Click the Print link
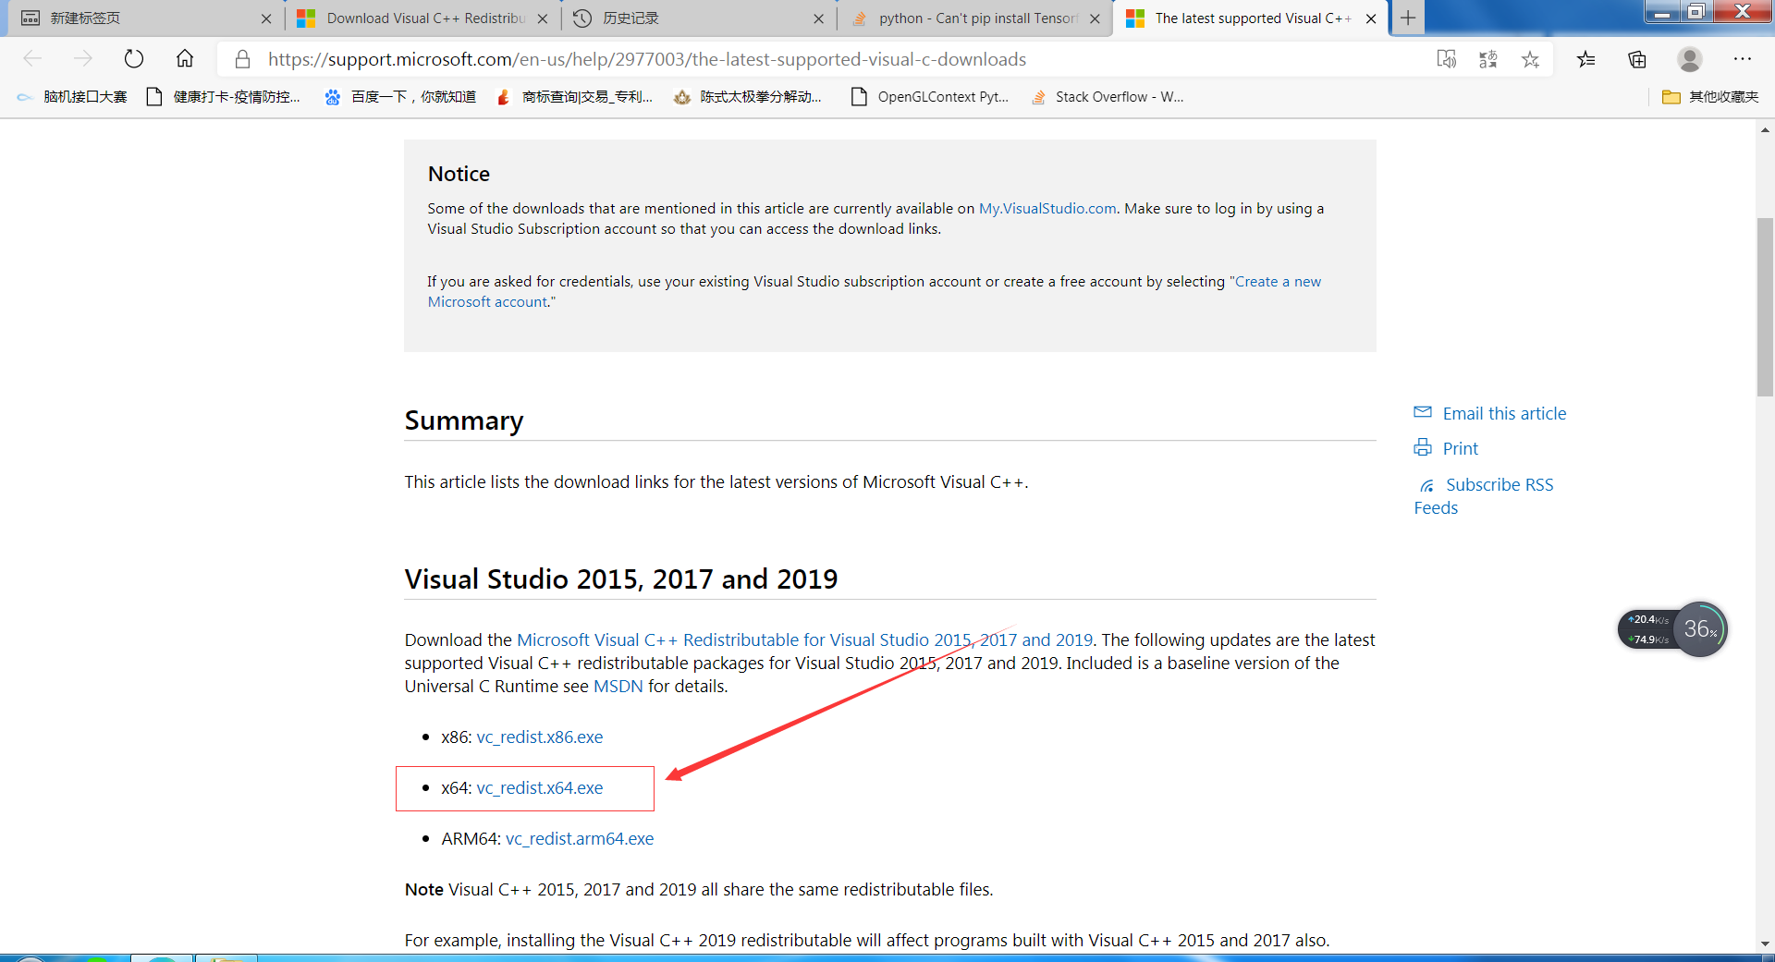This screenshot has height=962, width=1775. 1461,449
